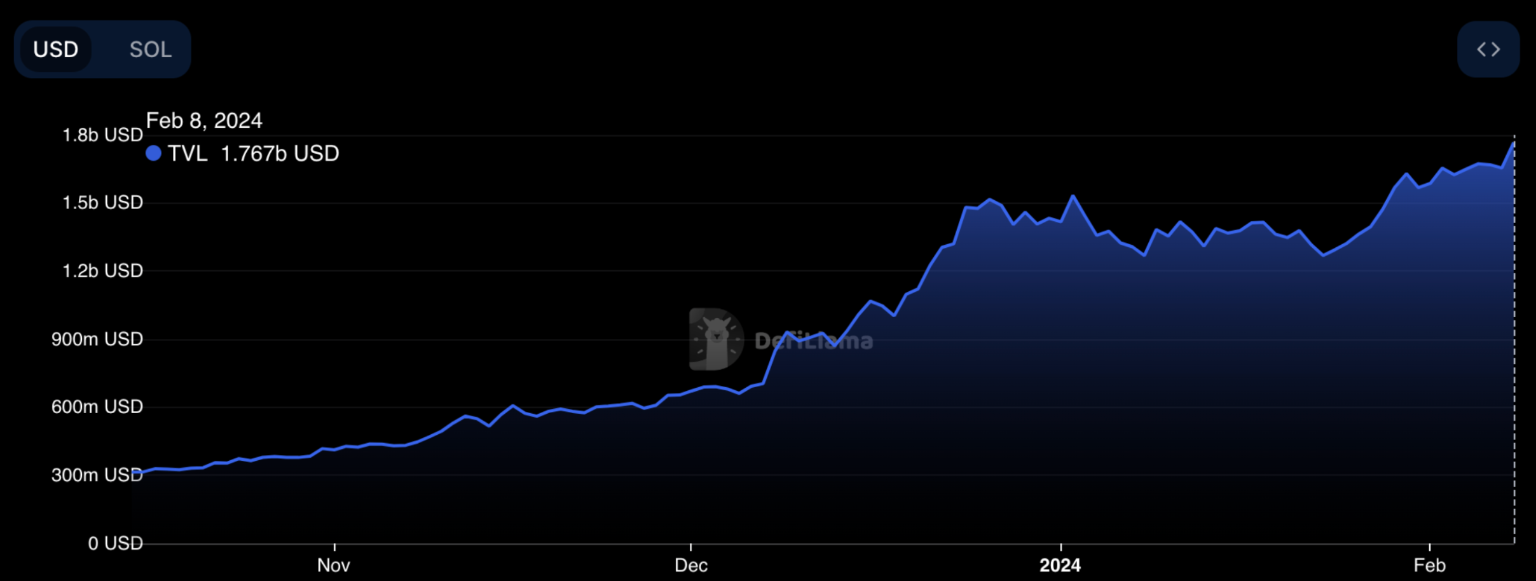
Task: Select the '300m USD' y-axis label
Action: click(97, 475)
